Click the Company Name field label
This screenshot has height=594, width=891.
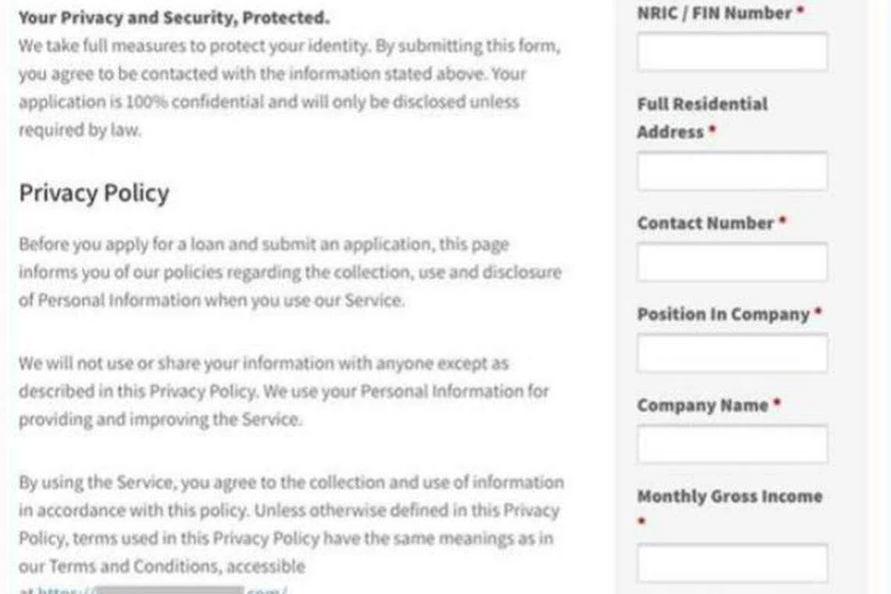pyautogui.click(x=702, y=406)
